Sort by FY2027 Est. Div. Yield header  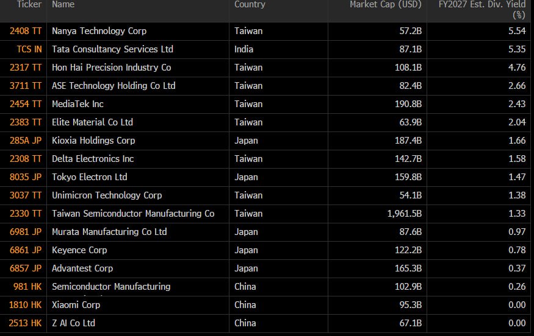pos(482,10)
